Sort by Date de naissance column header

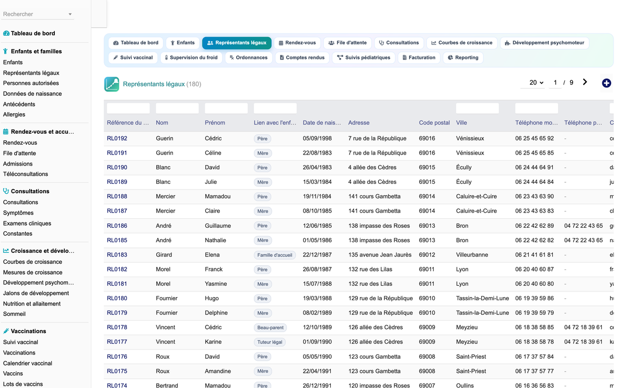point(322,123)
